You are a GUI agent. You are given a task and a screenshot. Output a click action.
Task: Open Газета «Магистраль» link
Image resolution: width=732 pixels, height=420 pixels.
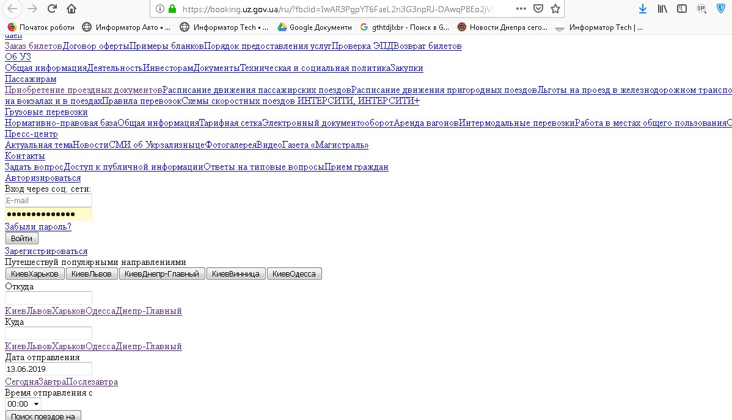[326, 145]
